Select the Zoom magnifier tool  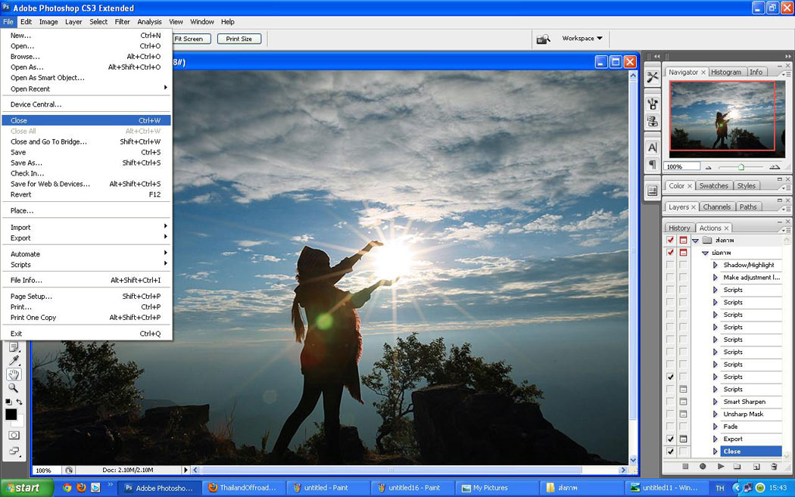pyautogui.click(x=14, y=388)
